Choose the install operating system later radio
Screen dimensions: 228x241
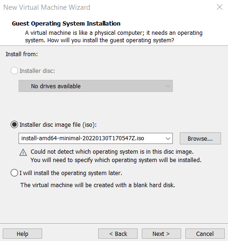click(x=14, y=173)
